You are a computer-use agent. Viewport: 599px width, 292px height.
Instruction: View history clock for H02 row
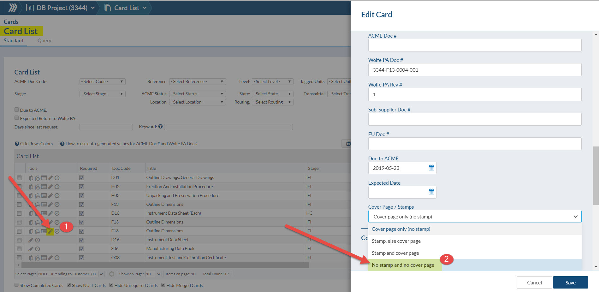click(57, 187)
